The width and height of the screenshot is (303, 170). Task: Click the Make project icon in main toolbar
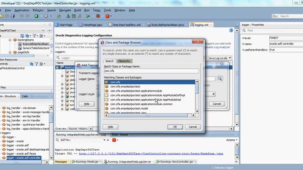(68, 16)
